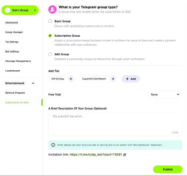The image size is (187, 176).
Task: Click the group avatar icon beside Dan's Group
Action: 7,10
